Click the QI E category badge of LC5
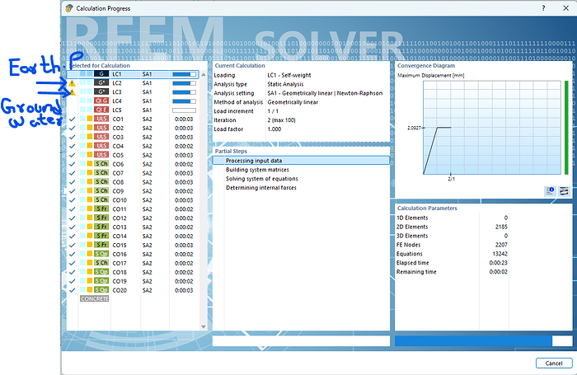Screen dimensions: 577x375 pyautogui.click(x=101, y=110)
